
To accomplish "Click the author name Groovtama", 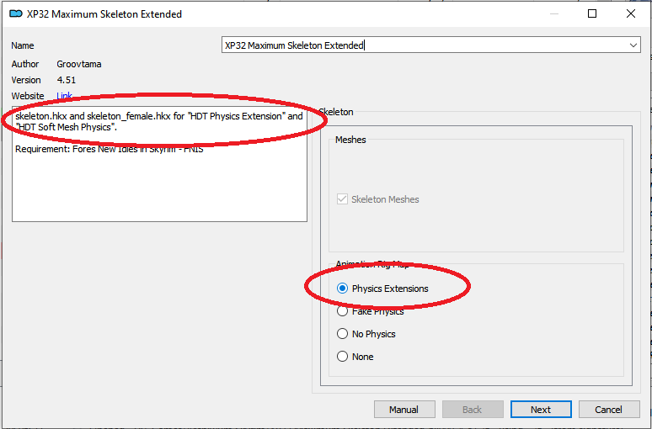I will coord(79,64).
